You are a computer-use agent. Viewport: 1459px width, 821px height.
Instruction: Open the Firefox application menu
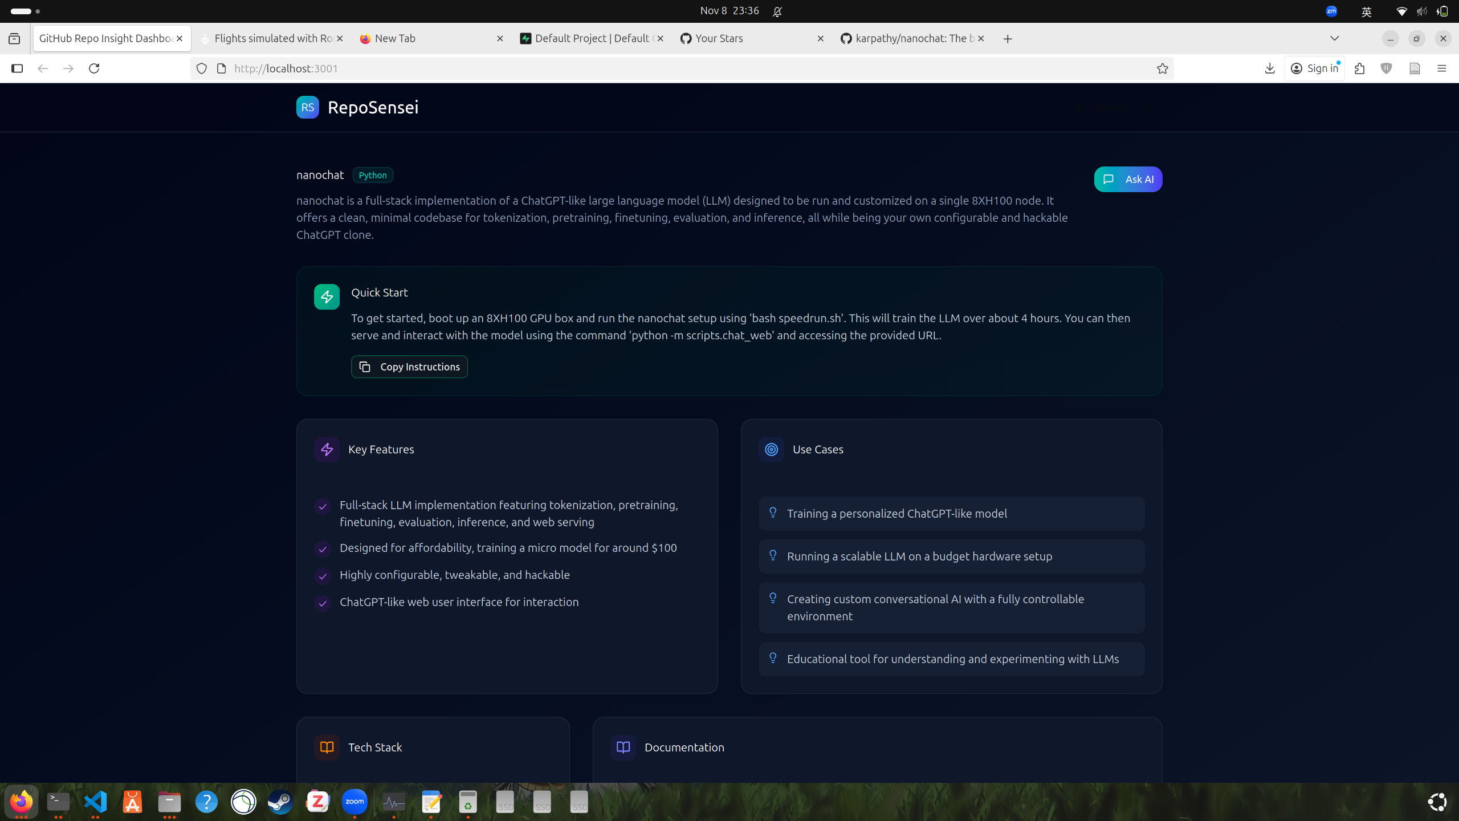(1441, 68)
